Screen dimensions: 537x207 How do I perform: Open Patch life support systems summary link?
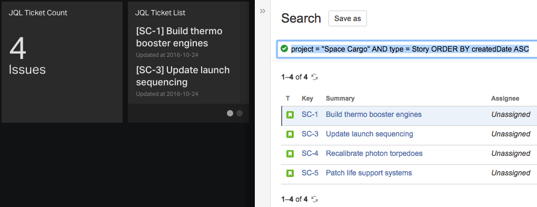tap(369, 173)
